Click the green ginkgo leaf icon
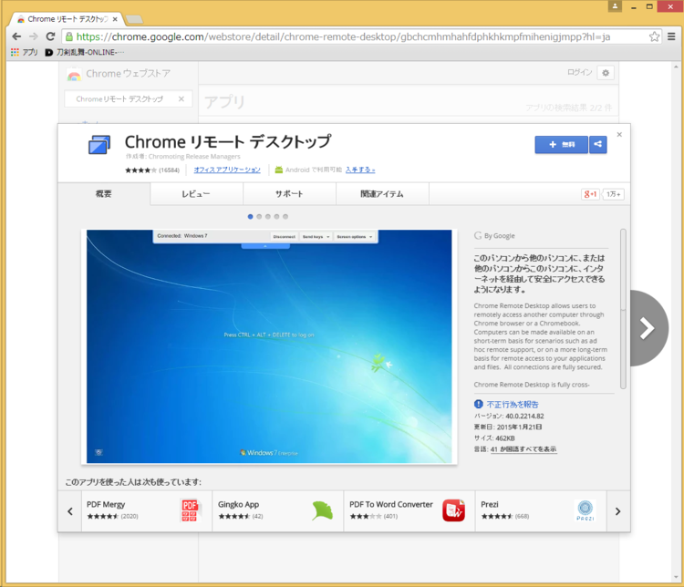Image resolution: width=684 pixels, height=587 pixels. [322, 510]
